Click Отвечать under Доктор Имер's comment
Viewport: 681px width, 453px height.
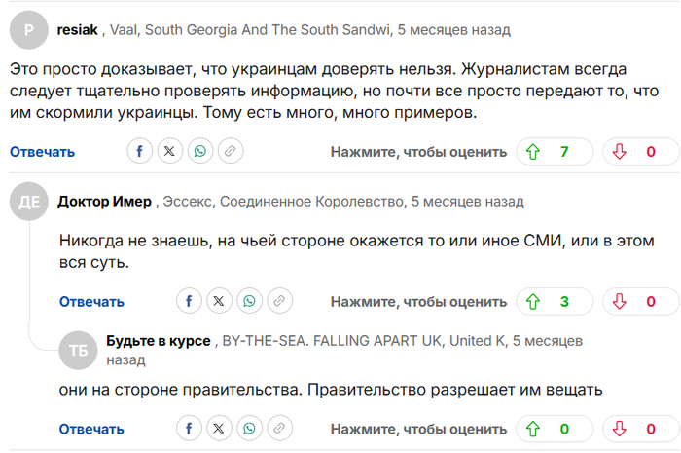(x=91, y=302)
